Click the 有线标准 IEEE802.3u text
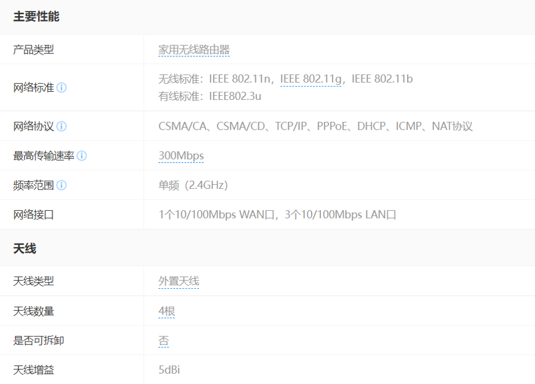Screen dimensions: 535x384 [210, 96]
